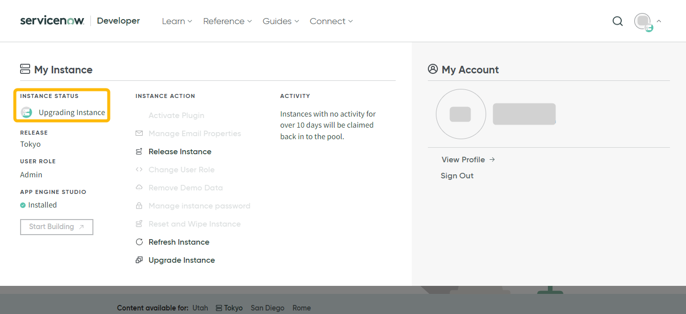Click the My Instance header icon

[25, 69]
